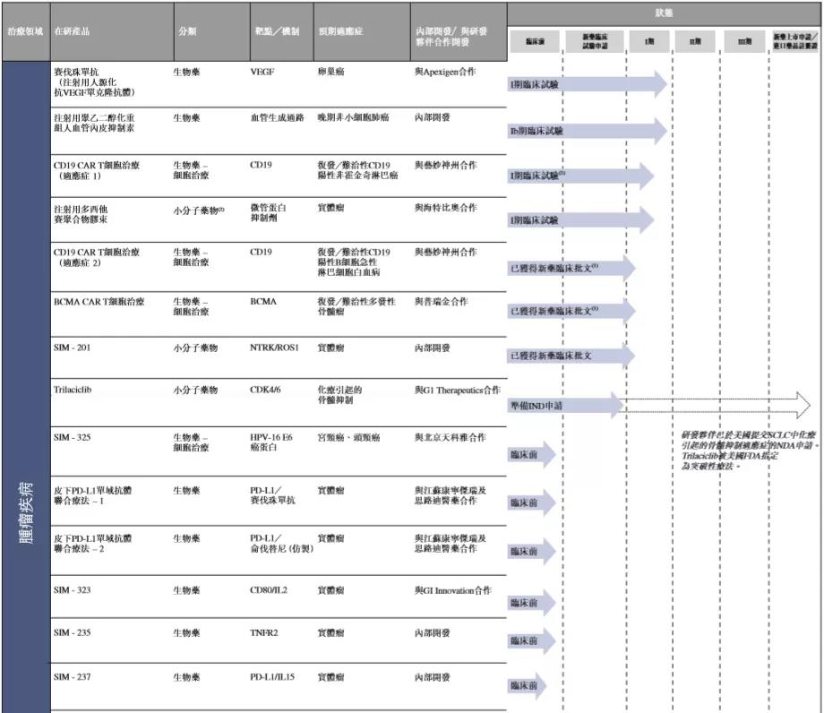Click the 化療引起的骨髓抑制 indication cell
The image size is (824, 713).
click(339, 395)
